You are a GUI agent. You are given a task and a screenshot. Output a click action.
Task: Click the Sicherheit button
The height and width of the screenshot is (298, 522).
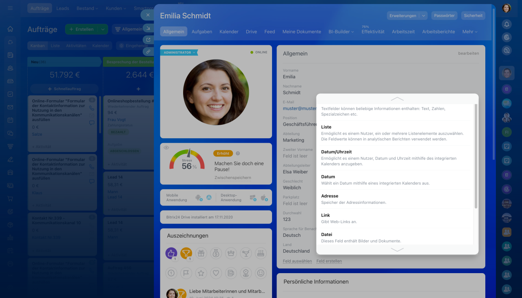coord(473,15)
